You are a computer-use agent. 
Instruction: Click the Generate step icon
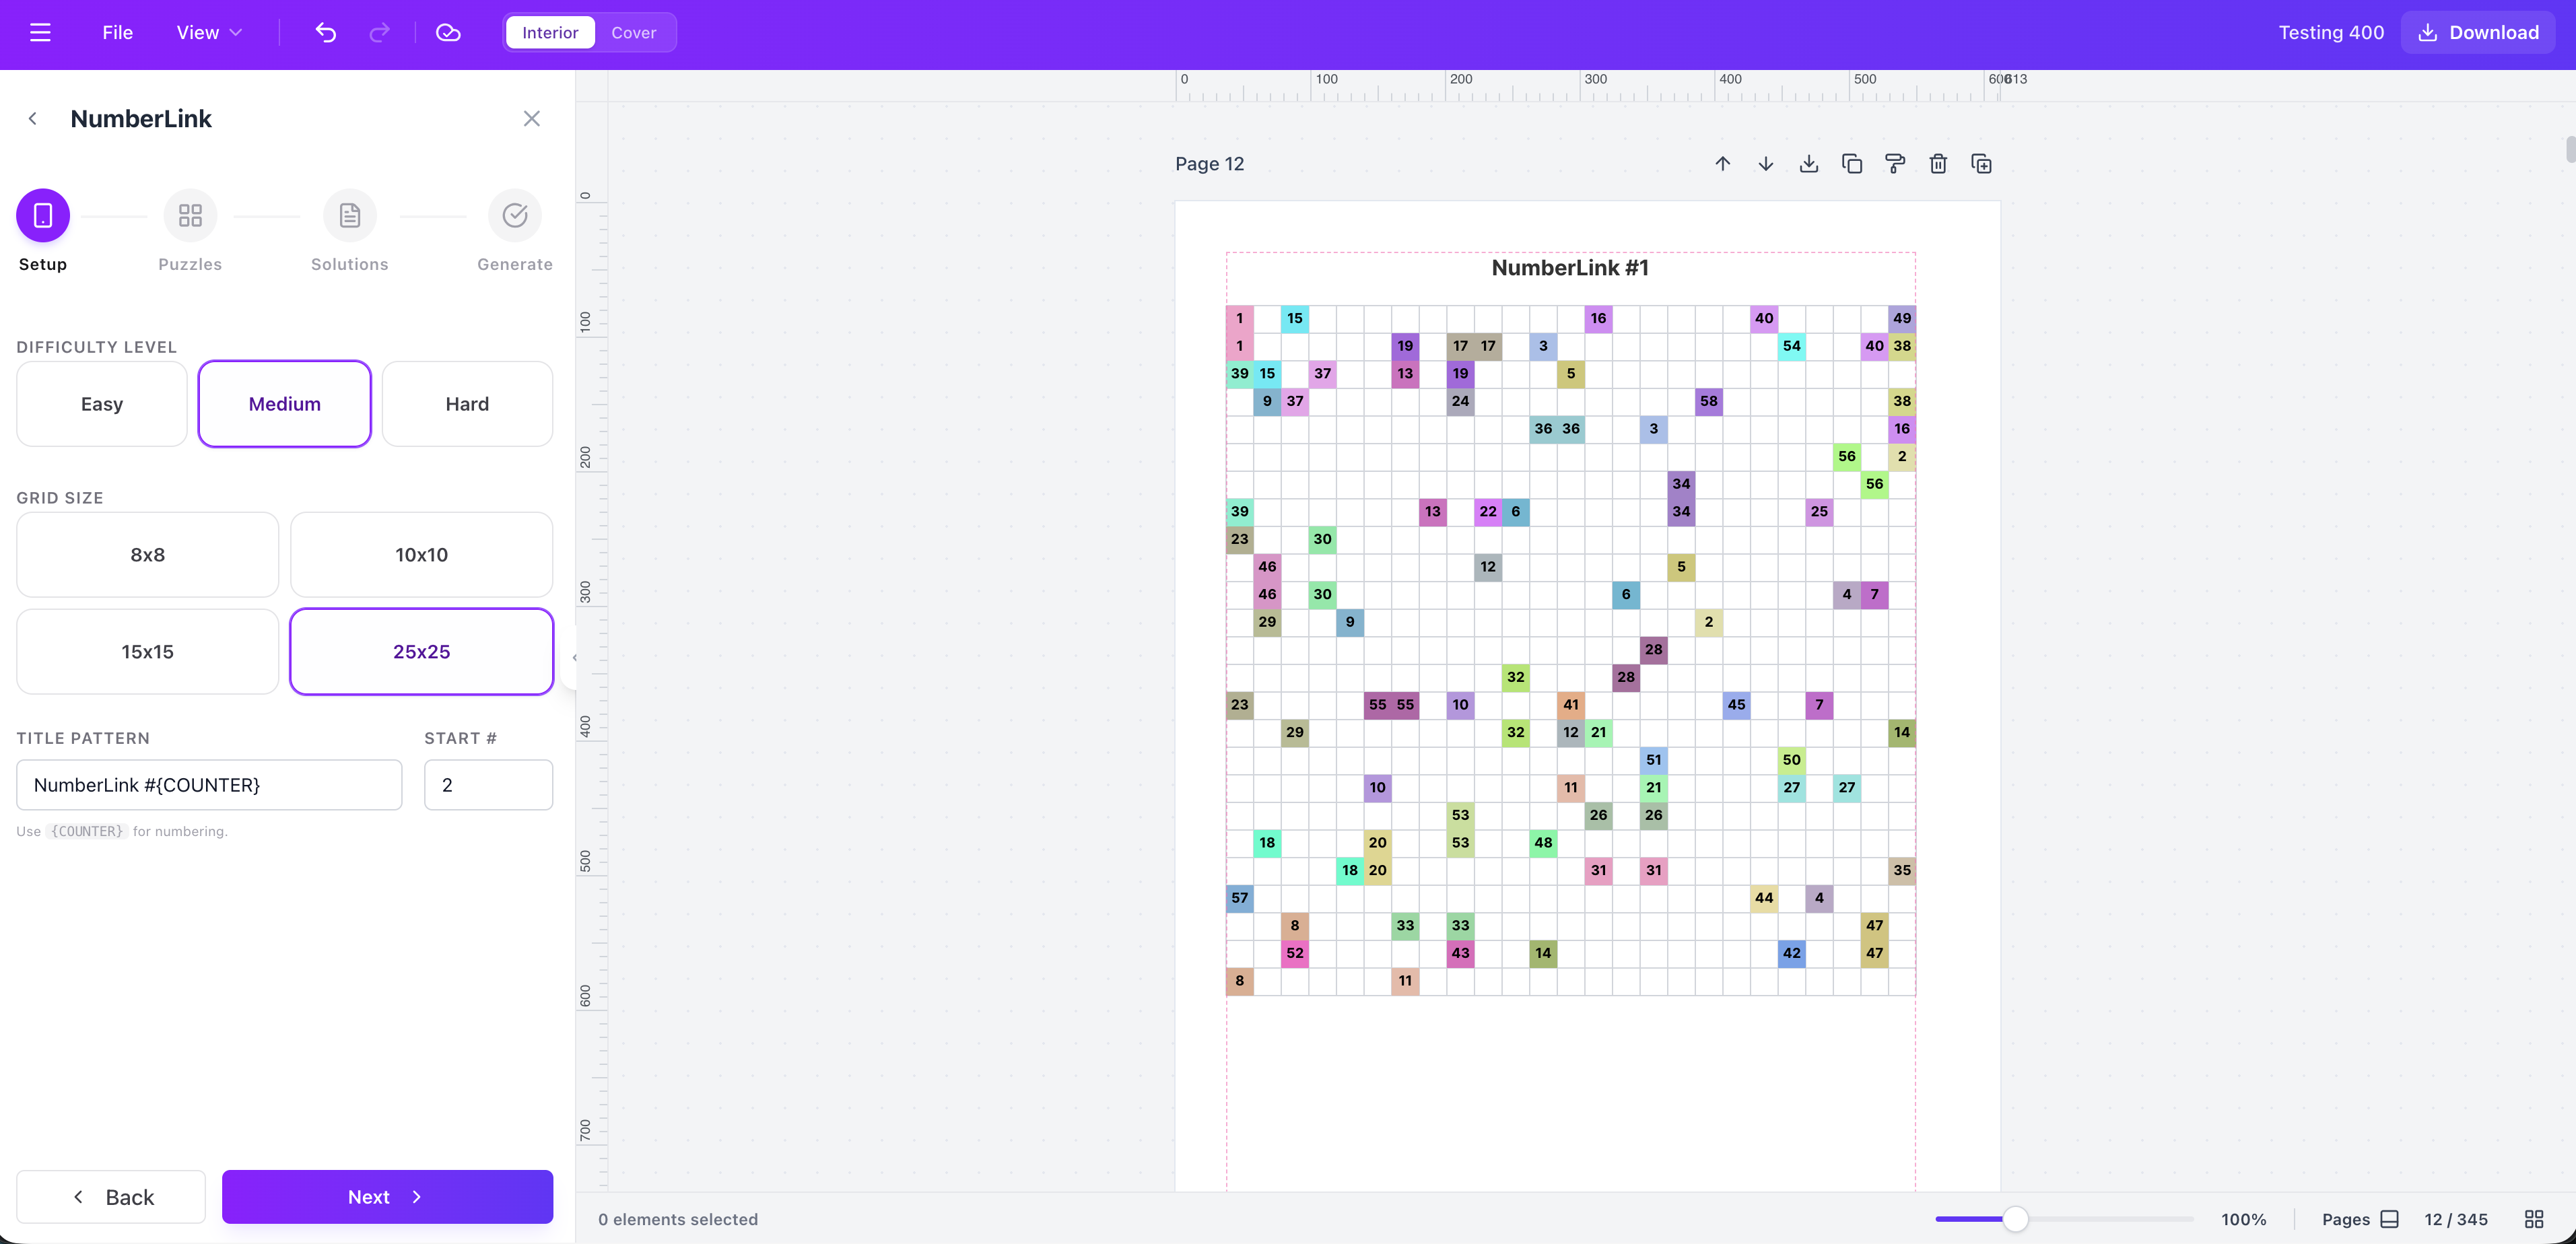(x=514, y=214)
